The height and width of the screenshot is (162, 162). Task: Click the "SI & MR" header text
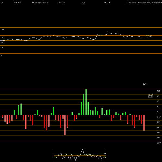coord(17,3)
